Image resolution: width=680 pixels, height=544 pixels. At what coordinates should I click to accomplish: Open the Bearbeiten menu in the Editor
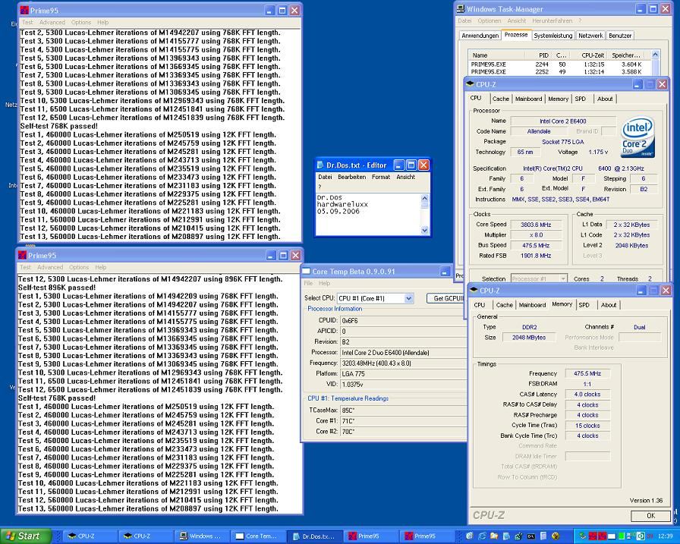tap(351, 177)
